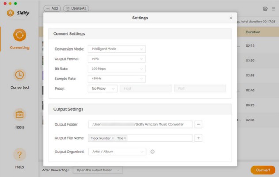Expand the Sample Rate dropdown
Viewport: 279px width, 177px height.
117,79
